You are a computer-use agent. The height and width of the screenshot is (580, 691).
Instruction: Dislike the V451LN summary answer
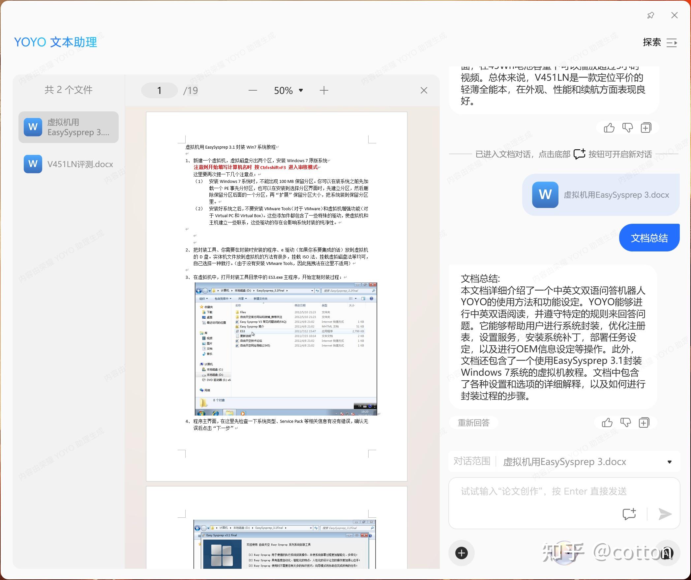coord(627,128)
